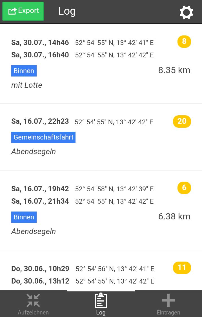Select the Aufzeichnen recording icon

33,300
